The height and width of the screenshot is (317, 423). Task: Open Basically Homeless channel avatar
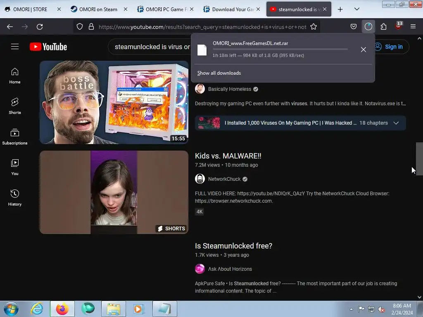pyautogui.click(x=200, y=89)
